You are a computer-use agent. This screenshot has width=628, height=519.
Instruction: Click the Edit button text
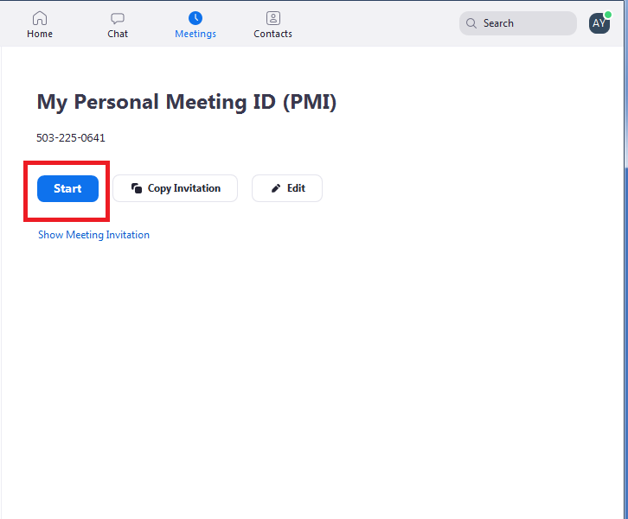(x=296, y=188)
